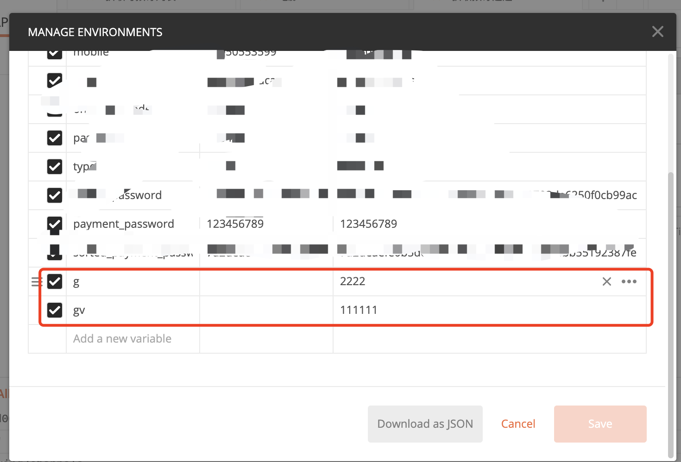681x462 pixels.
Task: Click the Add a new variable field
Action: coord(122,338)
